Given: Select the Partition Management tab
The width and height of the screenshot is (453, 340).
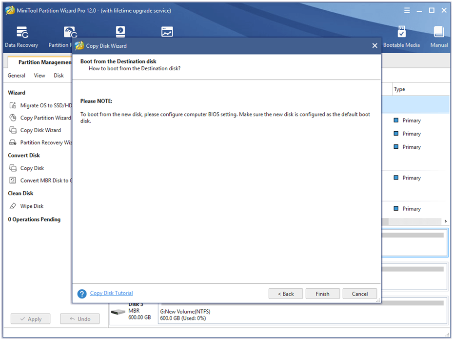Looking at the screenshot, I should tap(40, 62).
